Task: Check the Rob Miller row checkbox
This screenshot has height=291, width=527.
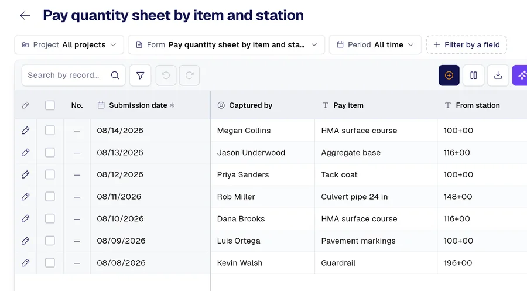Action: point(50,197)
